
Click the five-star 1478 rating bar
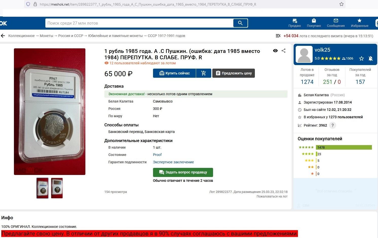click(344, 147)
